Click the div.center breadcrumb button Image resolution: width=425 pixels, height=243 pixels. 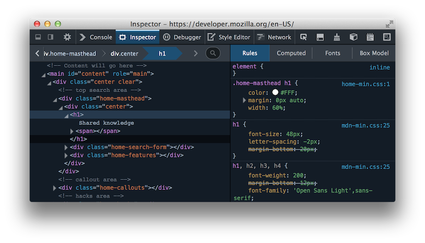pyautogui.click(x=124, y=53)
